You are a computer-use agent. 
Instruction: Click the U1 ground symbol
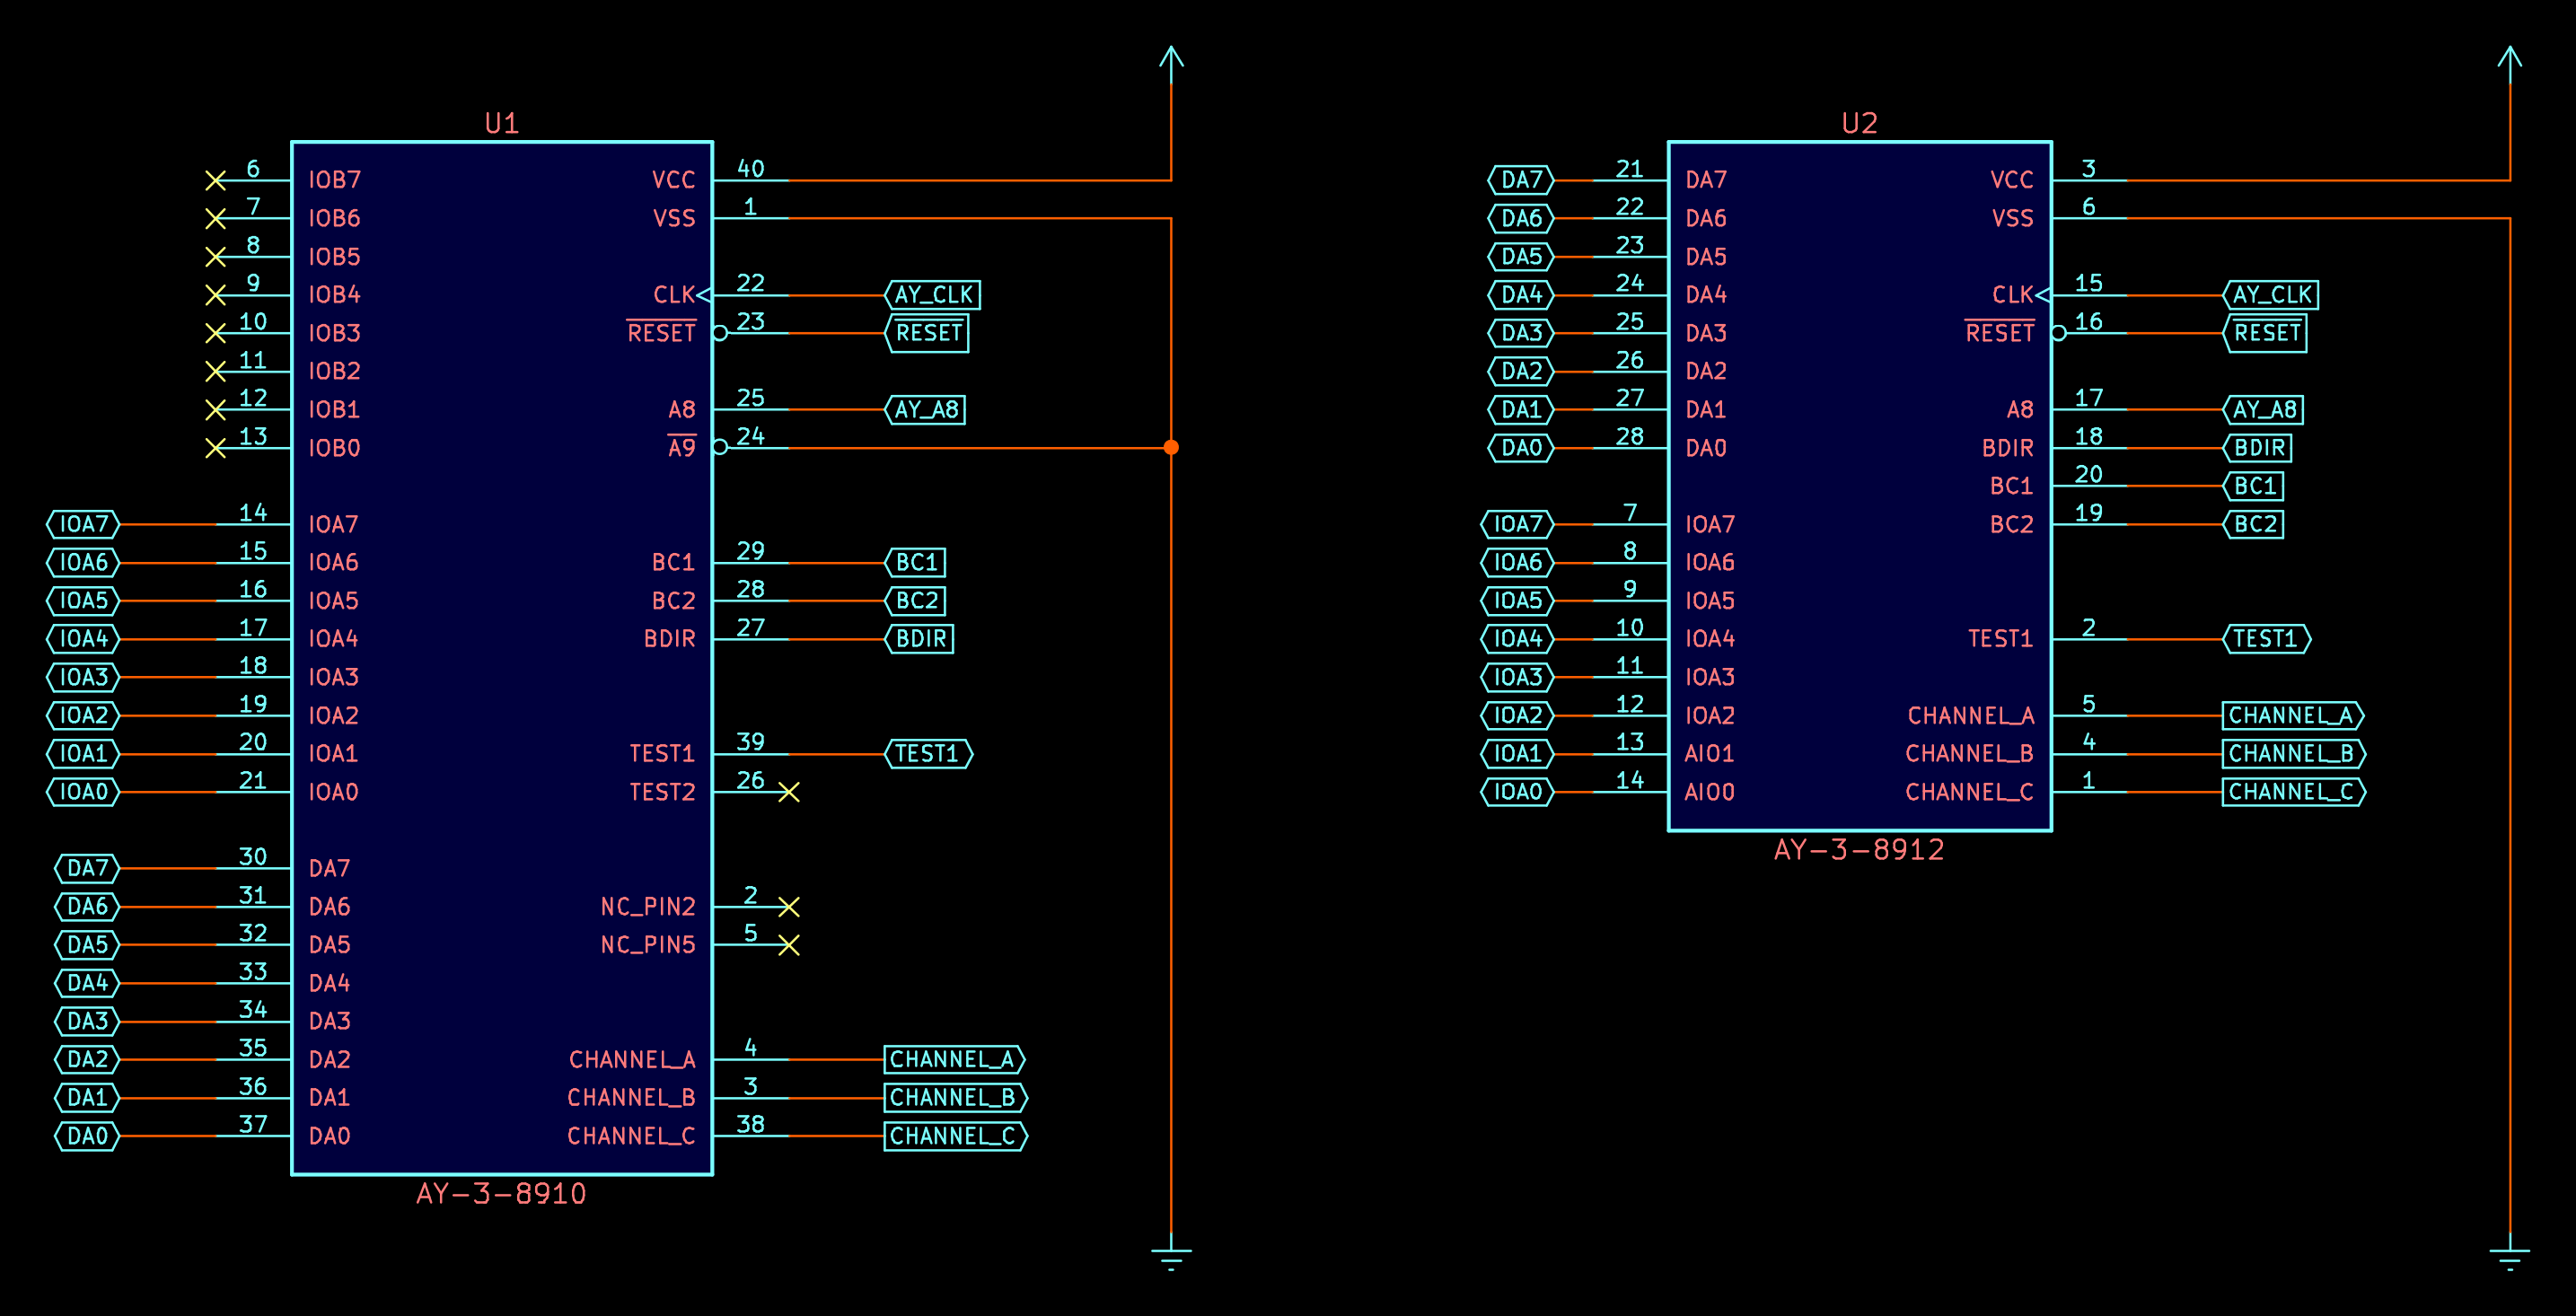tap(1171, 1256)
